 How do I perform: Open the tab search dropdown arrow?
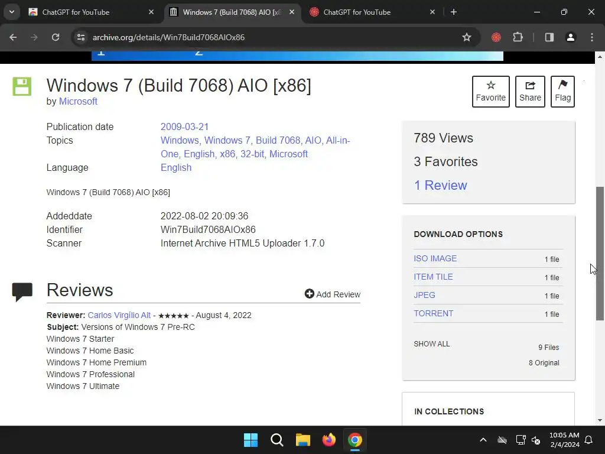click(x=12, y=12)
